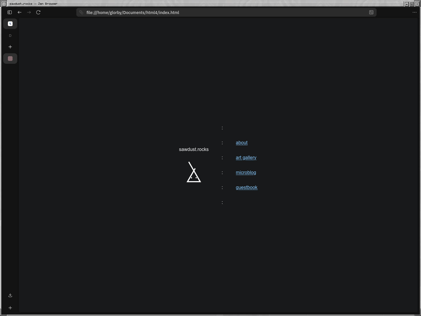Open the 'guestbook' link
Screen dimensions: 421x316
(246, 188)
